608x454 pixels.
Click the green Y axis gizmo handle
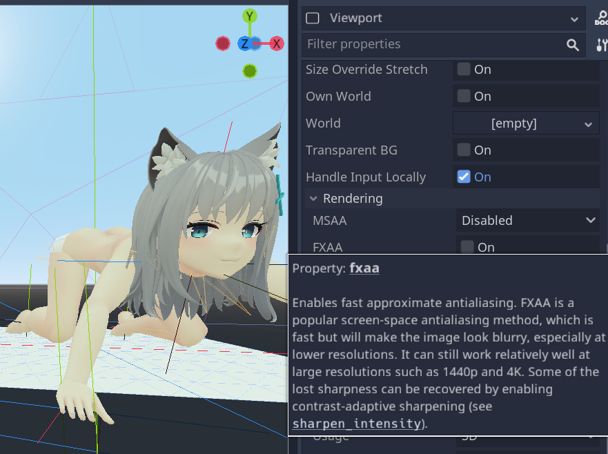(x=250, y=17)
